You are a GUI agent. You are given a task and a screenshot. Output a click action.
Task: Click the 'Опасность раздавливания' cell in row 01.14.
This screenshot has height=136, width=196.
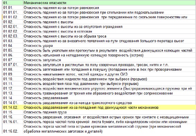point(109,98)
